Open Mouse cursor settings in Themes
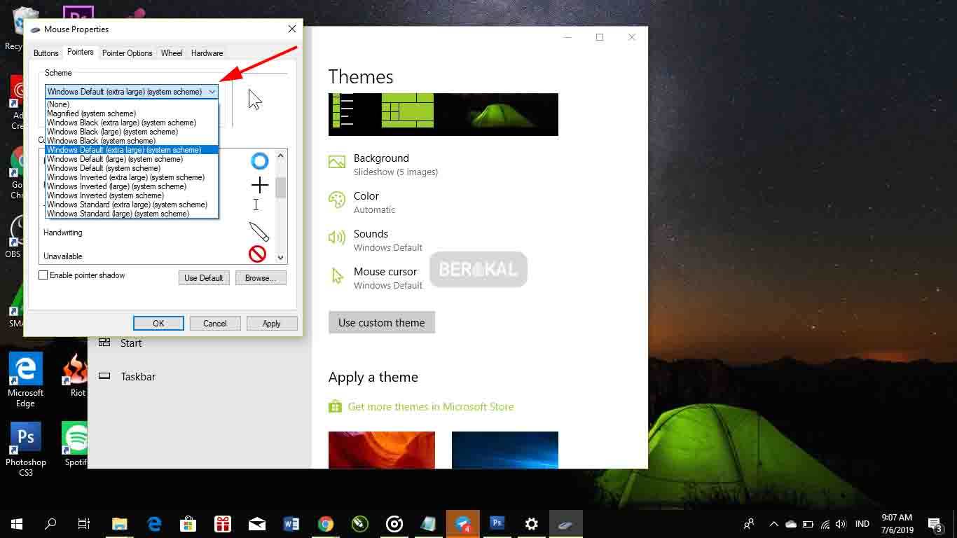 376,278
